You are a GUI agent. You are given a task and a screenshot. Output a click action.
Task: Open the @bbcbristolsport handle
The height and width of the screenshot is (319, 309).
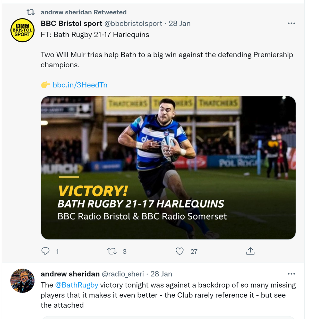(x=133, y=23)
